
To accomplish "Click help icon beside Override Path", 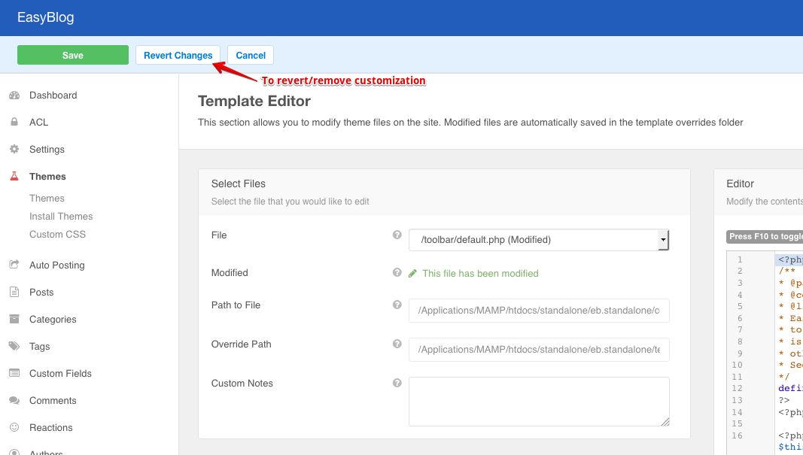I will click(x=397, y=344).
